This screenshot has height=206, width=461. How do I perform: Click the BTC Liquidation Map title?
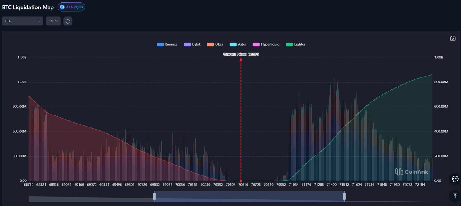28,7
